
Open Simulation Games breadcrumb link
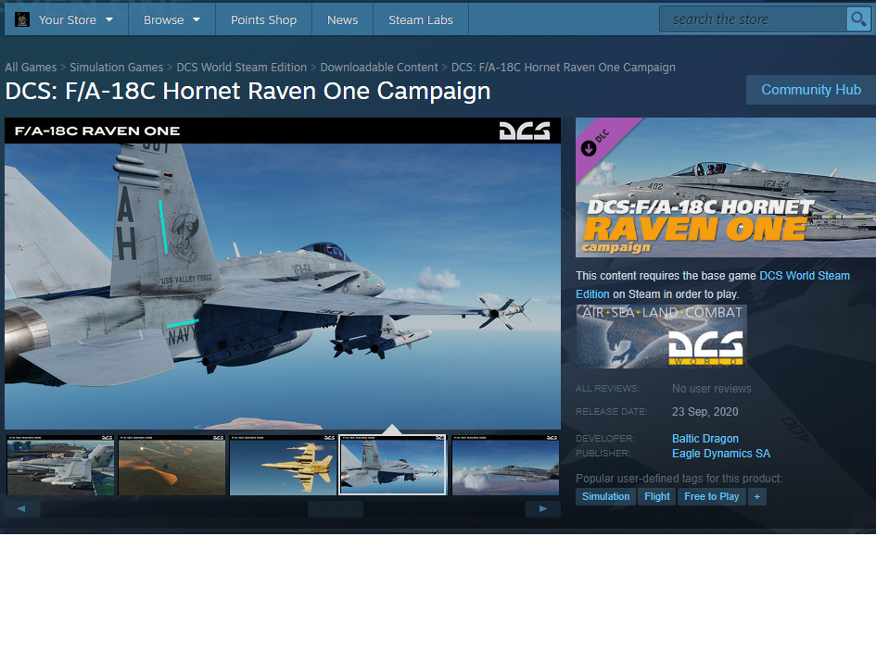coord(116,68)
